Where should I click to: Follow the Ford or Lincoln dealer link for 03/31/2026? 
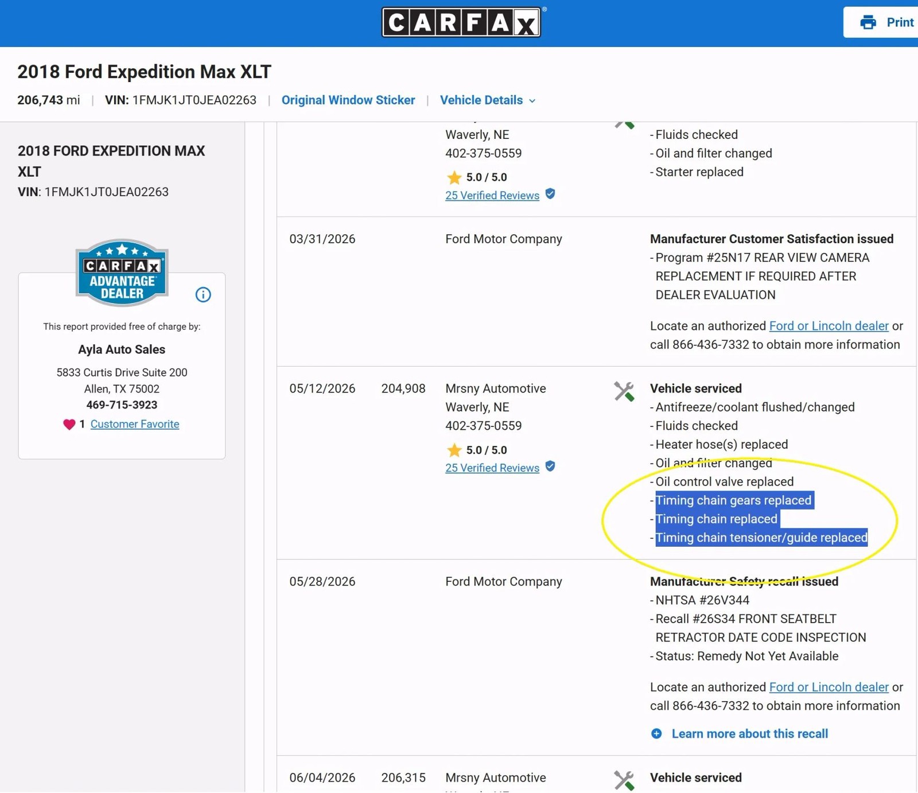point(829,326)
